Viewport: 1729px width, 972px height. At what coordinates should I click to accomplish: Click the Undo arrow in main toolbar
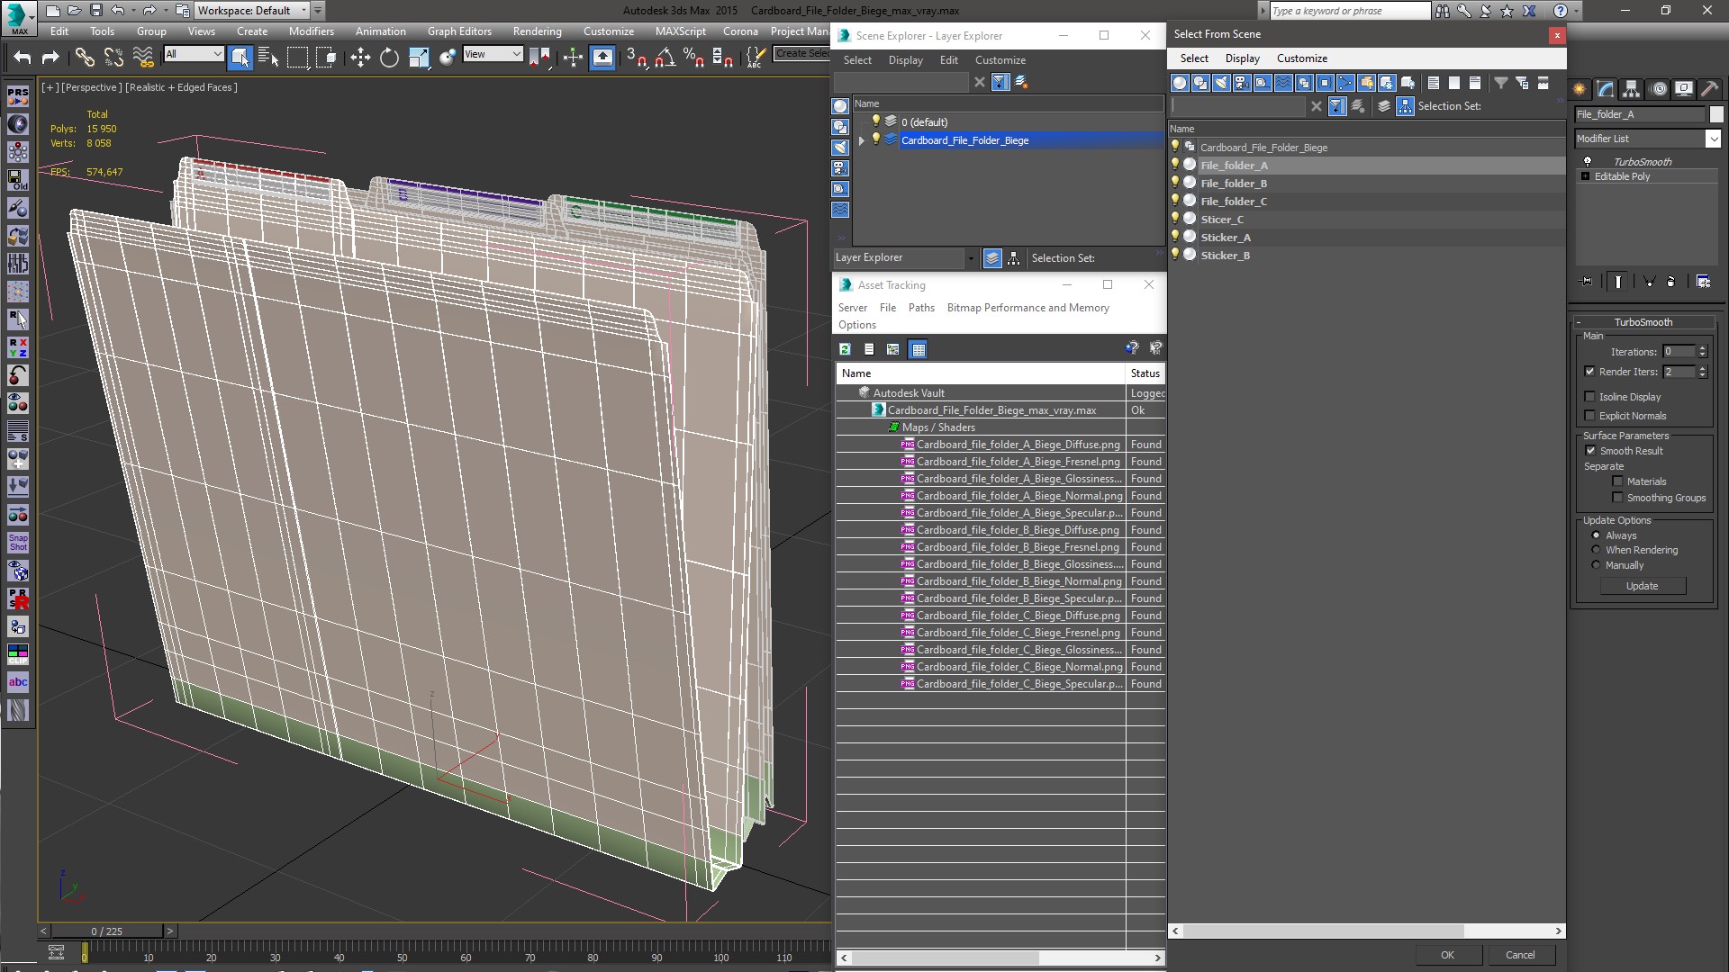pos(23,58)
